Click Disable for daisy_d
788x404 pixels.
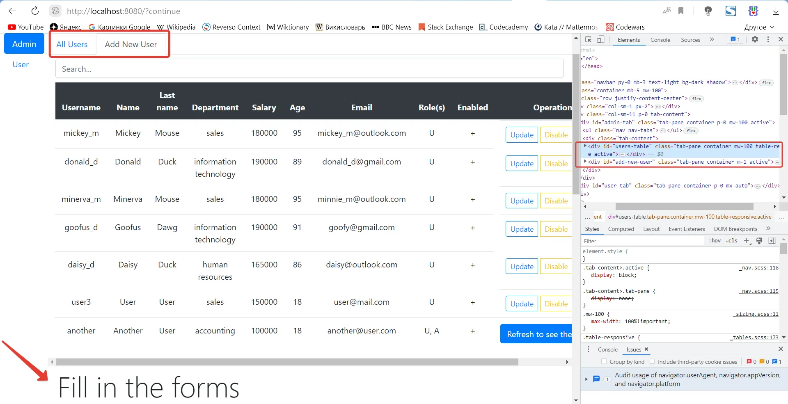(x=556, y=267)
